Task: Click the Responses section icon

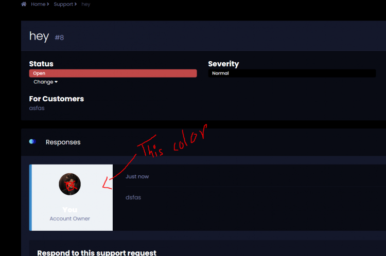Action: coord(32,141)
